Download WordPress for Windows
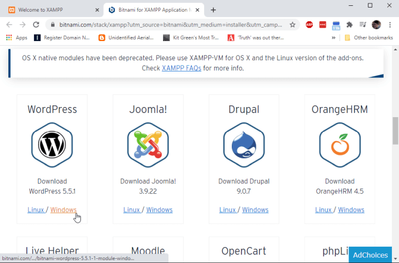Screen dimensions: 399x263 [63, 210]
